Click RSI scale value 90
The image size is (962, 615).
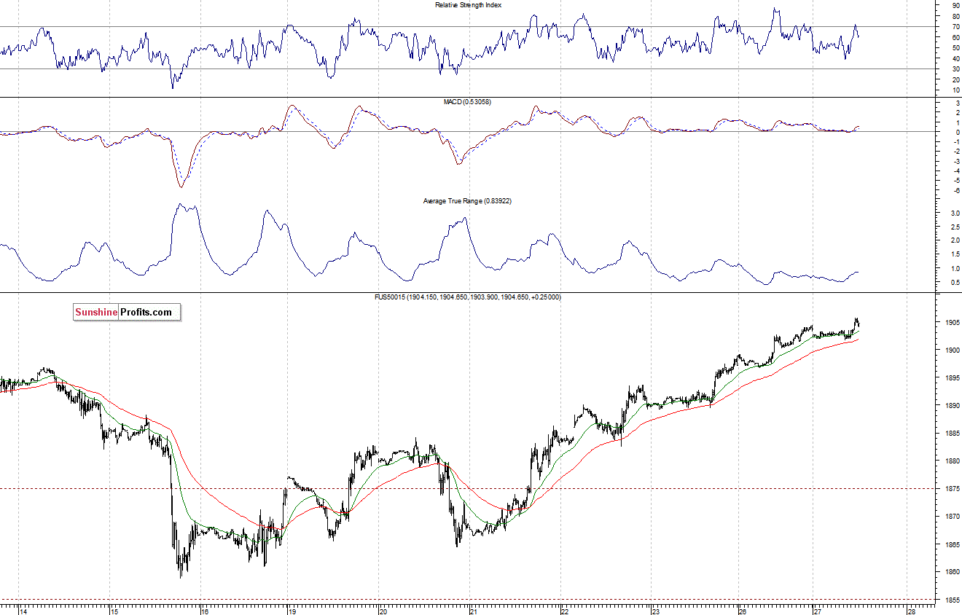(955, 5)
